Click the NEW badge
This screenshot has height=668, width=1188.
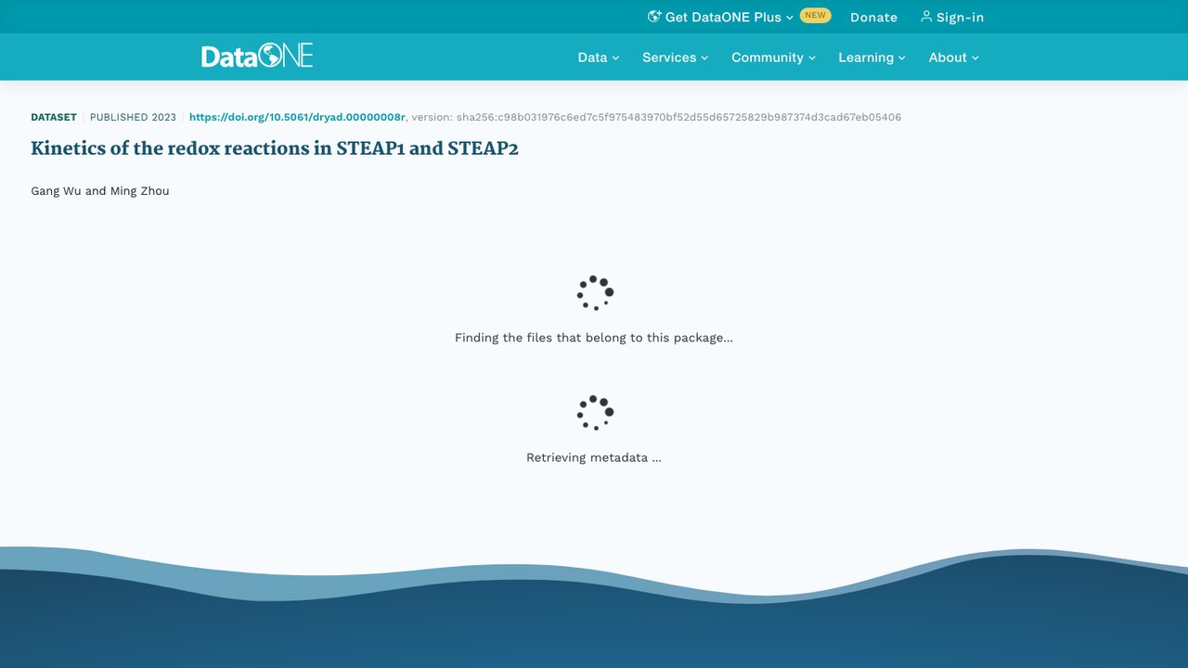click(x=815, y=16)
